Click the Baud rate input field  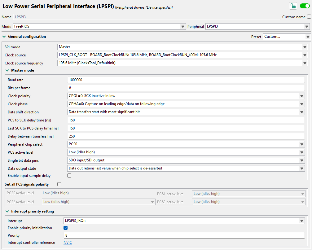click(x=186, y=80)
